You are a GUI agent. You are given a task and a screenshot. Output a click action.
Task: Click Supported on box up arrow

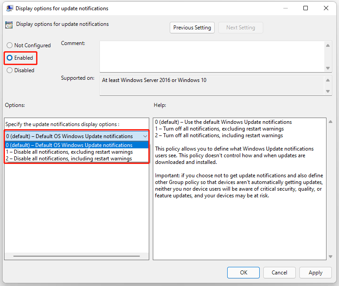coord(328,80)
